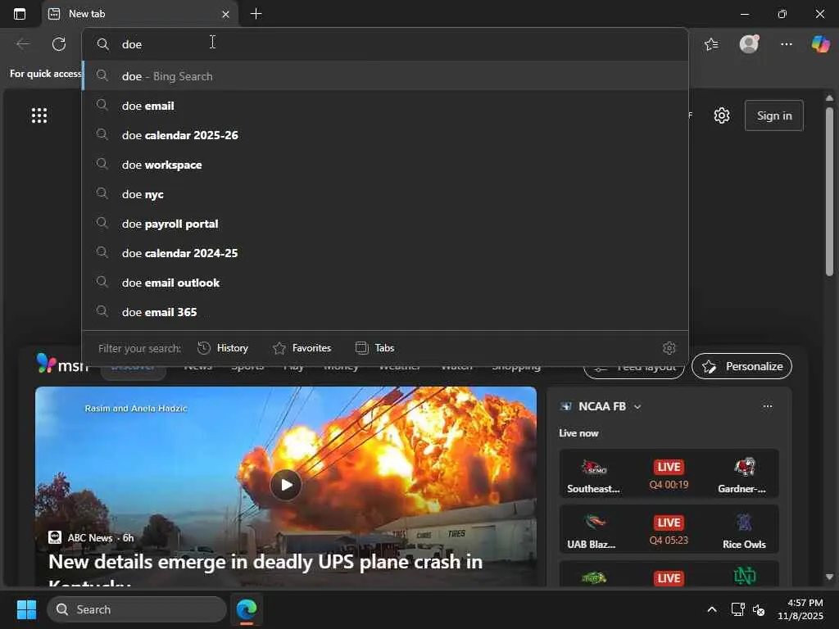Open Southeast vs Gardner live game
The image size is (839, 629).
point(669,474)
